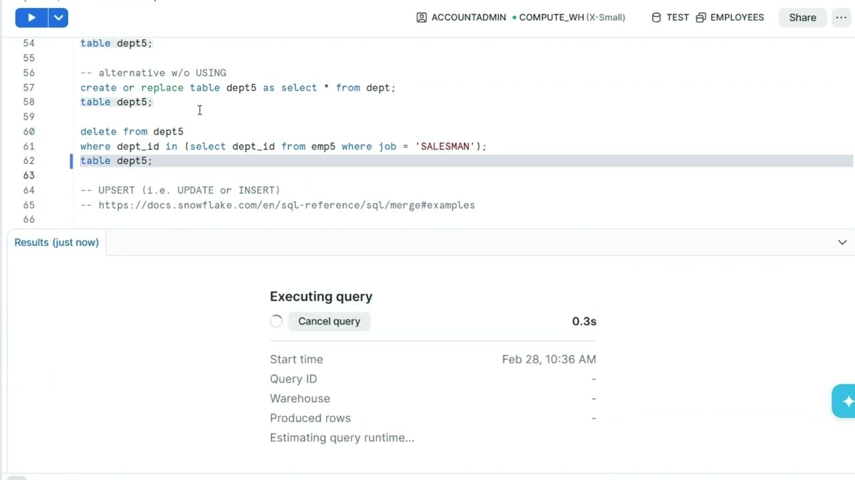
Task: Run the query with the play button
Action: (x=31, y=18)
